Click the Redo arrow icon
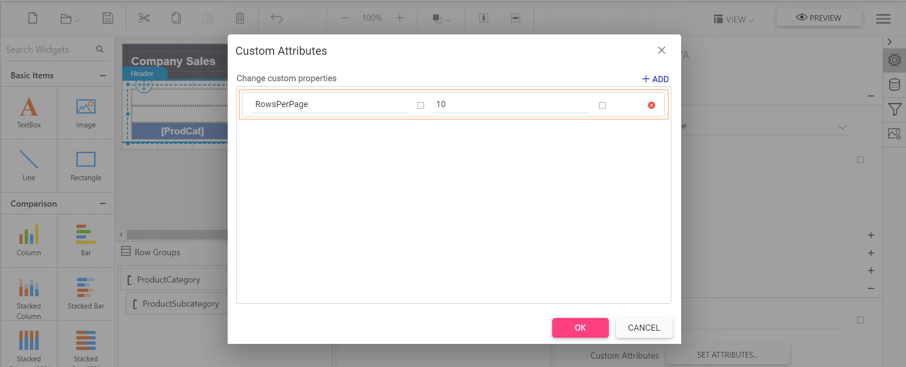 pyautogui.click(x=308, y=18)
